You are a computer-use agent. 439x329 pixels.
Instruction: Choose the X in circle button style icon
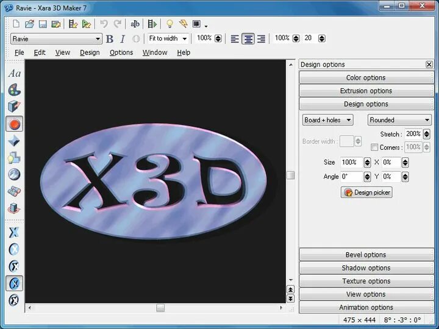tap(14, 249)
